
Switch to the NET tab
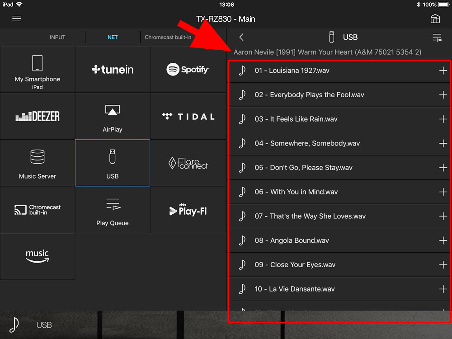click(x=113, y=38)
